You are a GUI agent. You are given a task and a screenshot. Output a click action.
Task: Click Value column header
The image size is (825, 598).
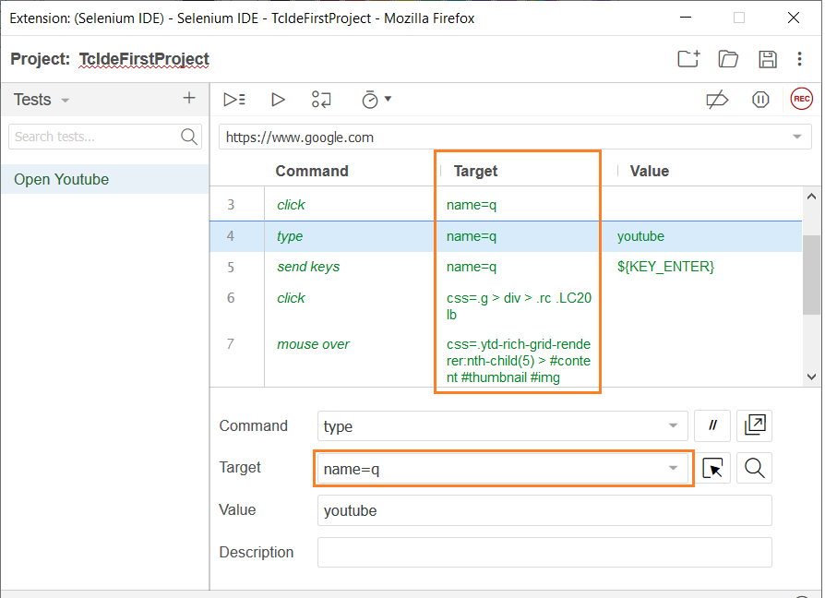point(650,171)
